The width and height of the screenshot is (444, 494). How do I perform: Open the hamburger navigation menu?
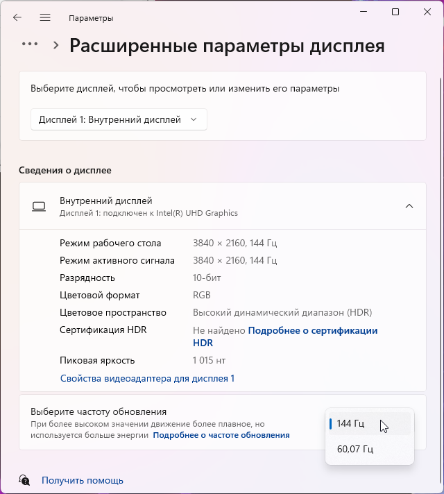coord(45,17)
